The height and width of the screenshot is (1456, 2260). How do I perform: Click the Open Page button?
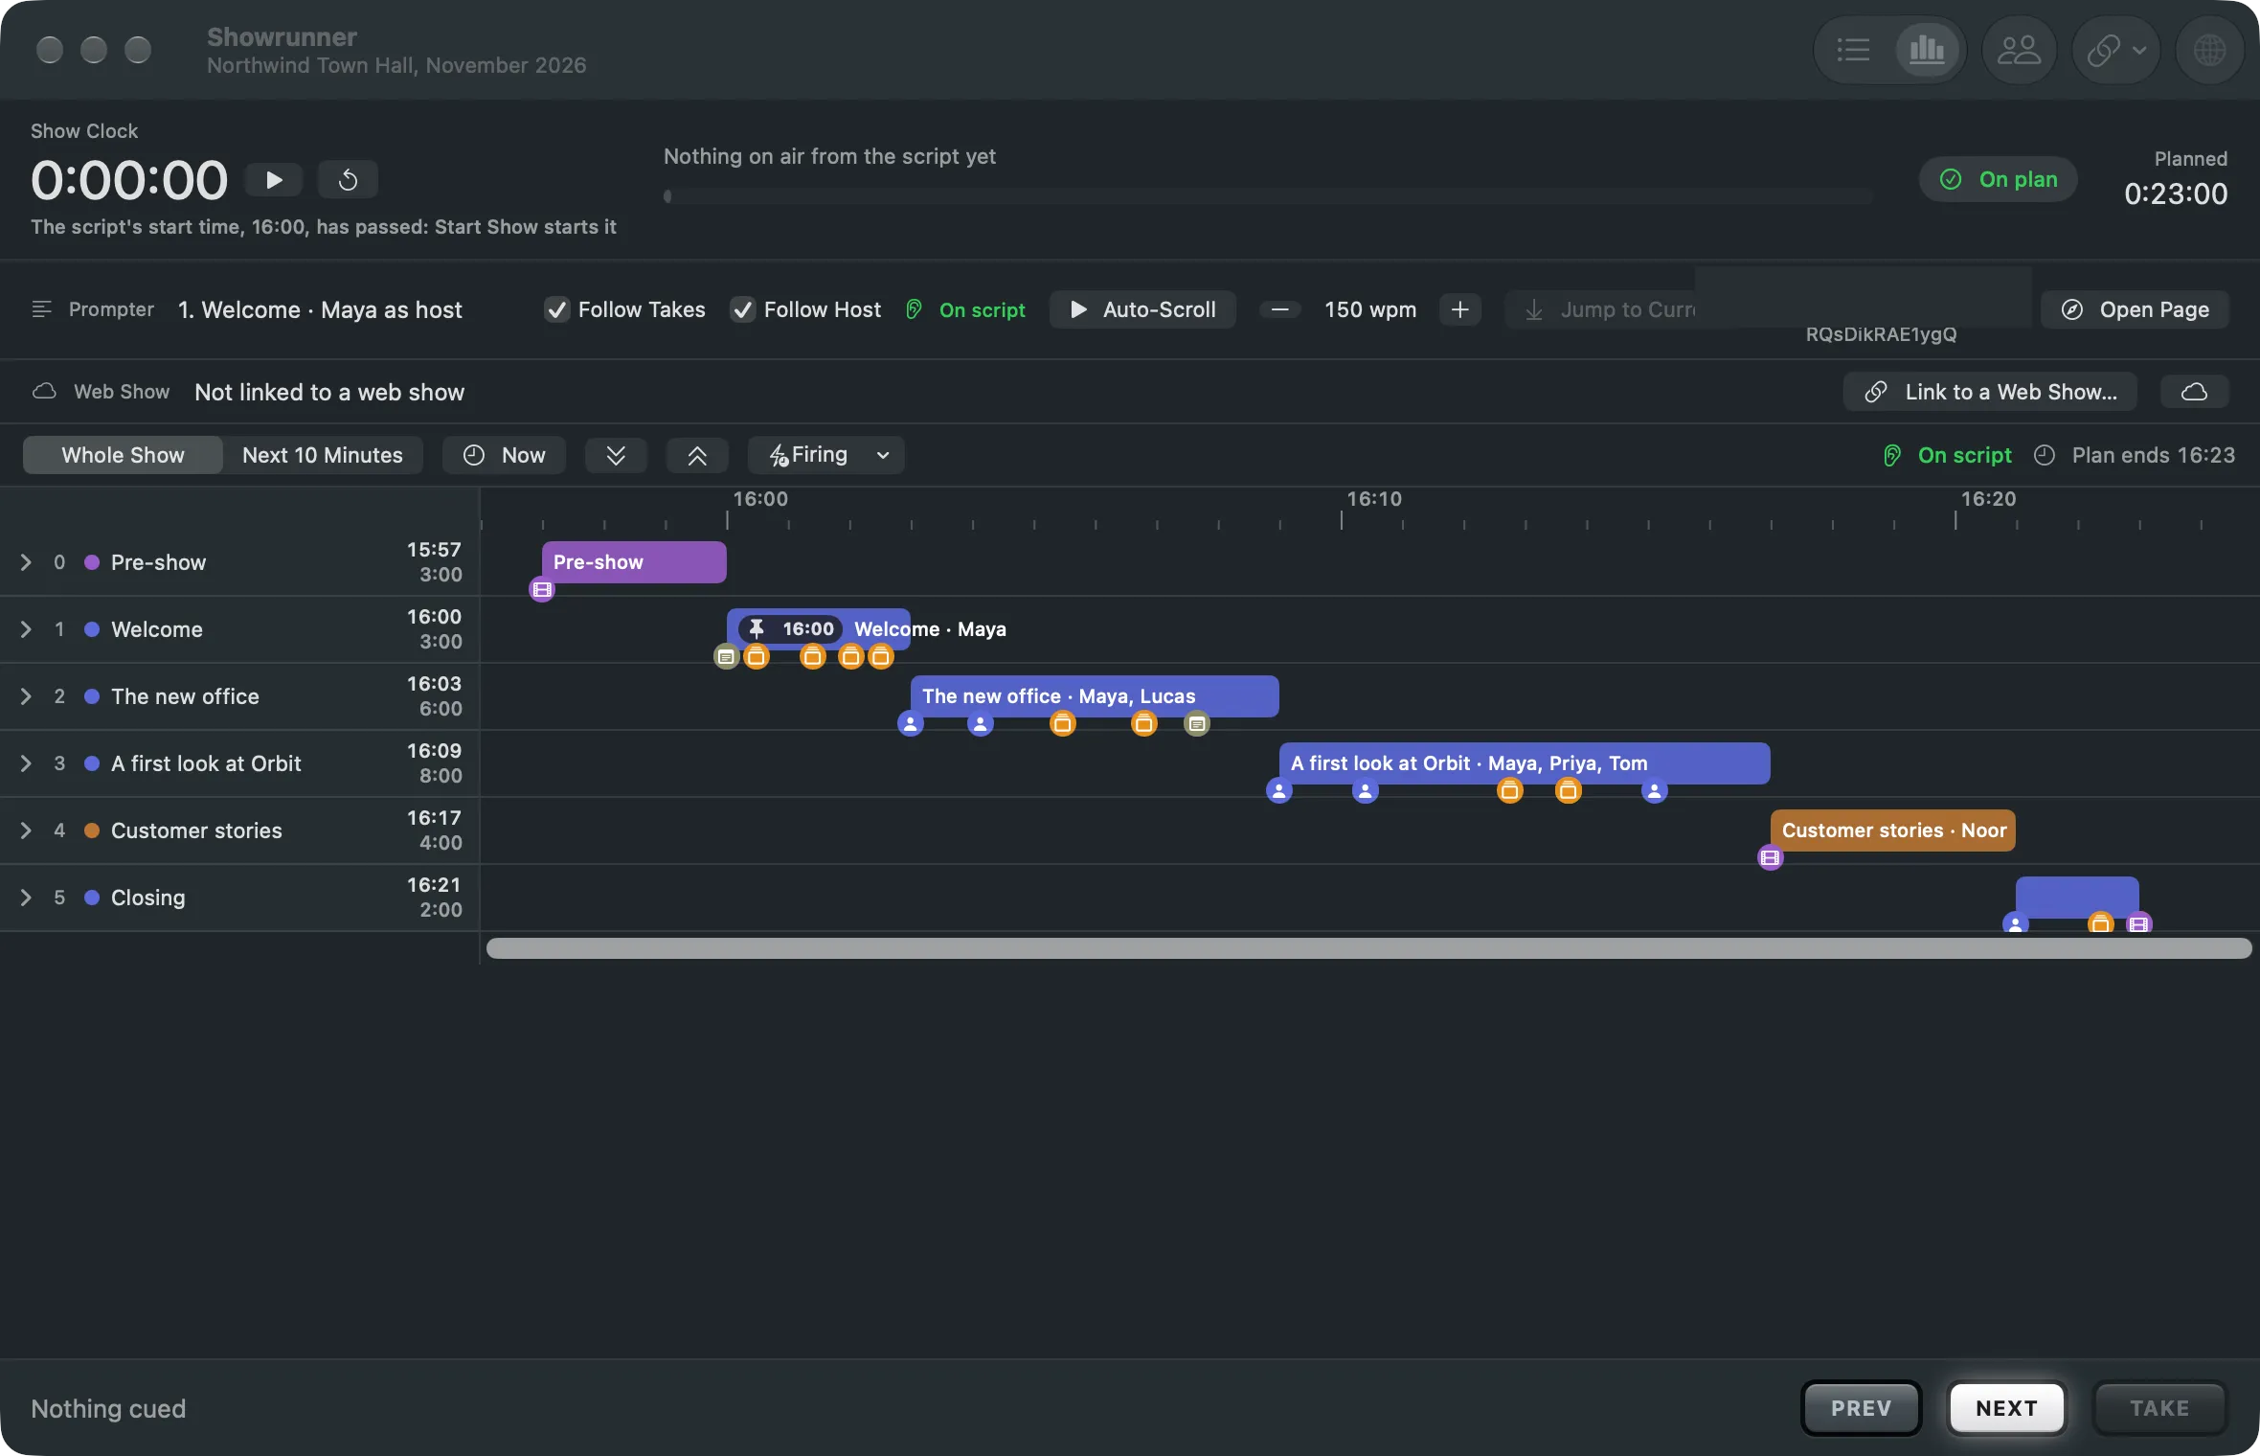pyautogui.click(x=2135, y=309)
